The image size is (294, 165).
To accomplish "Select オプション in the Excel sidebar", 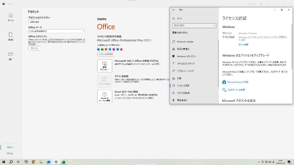I will 10,154.
